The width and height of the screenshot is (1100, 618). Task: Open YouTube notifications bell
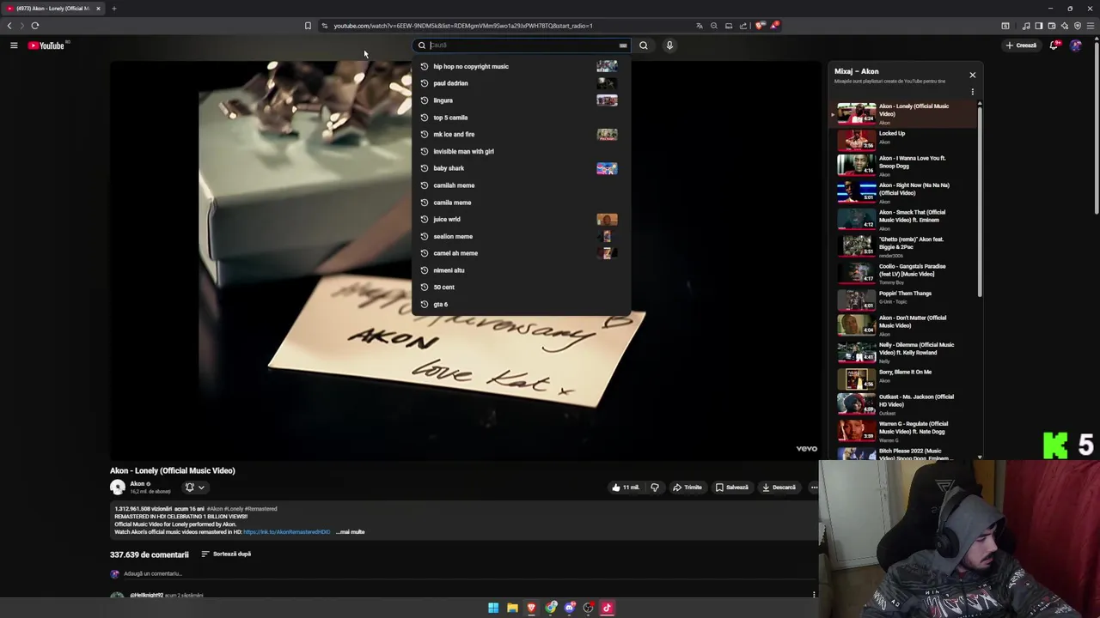click(x=1054, y=45)
